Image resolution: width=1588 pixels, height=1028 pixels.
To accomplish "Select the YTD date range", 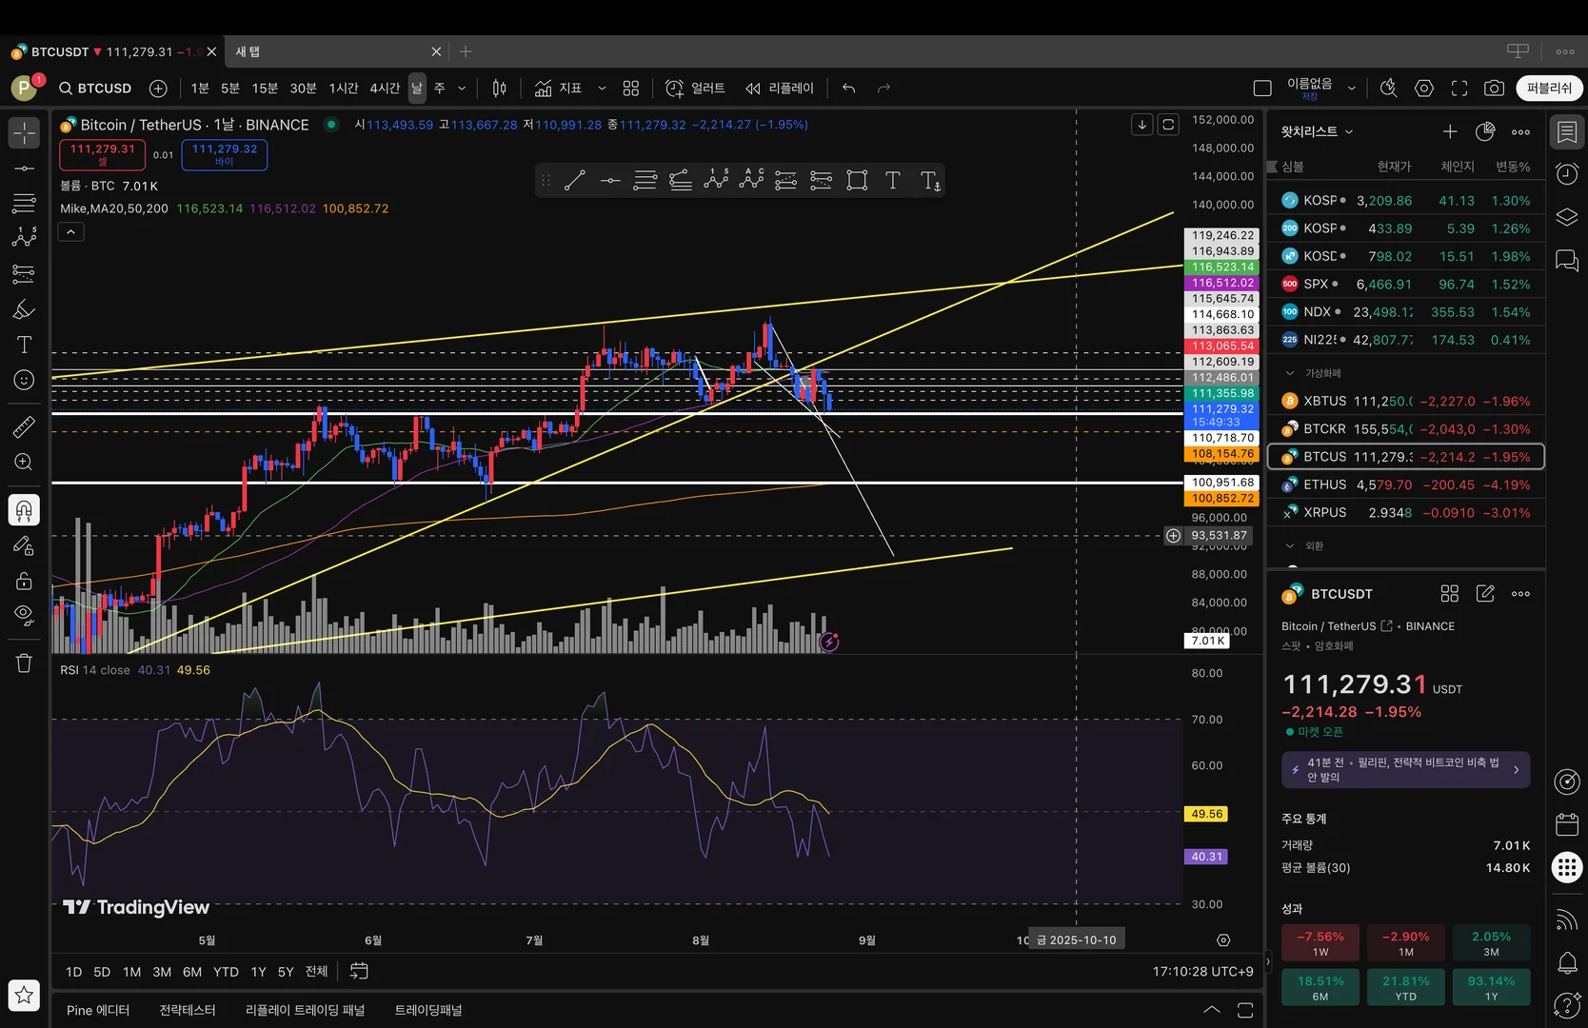I will pos(226,972).
